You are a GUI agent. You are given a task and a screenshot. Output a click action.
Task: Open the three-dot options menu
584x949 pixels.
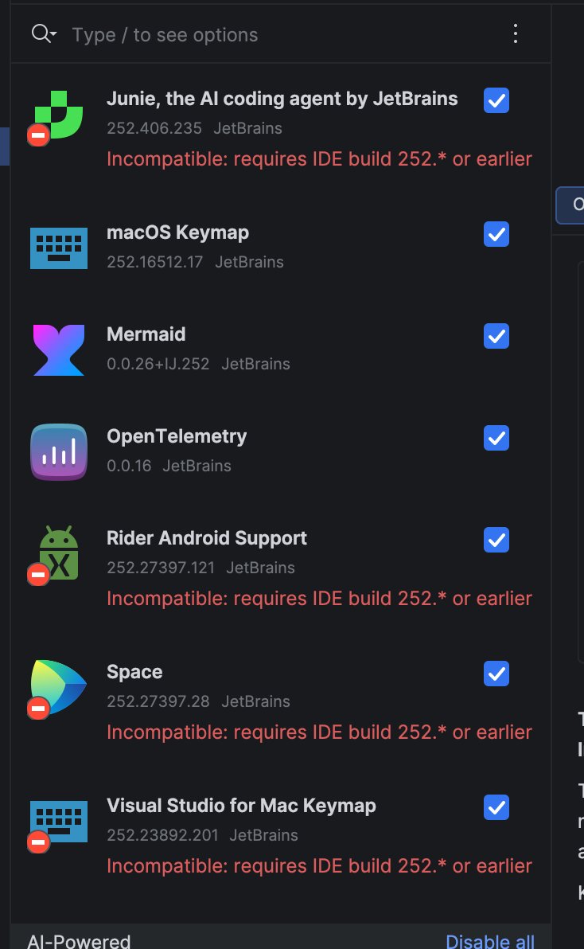pos(515,34)
